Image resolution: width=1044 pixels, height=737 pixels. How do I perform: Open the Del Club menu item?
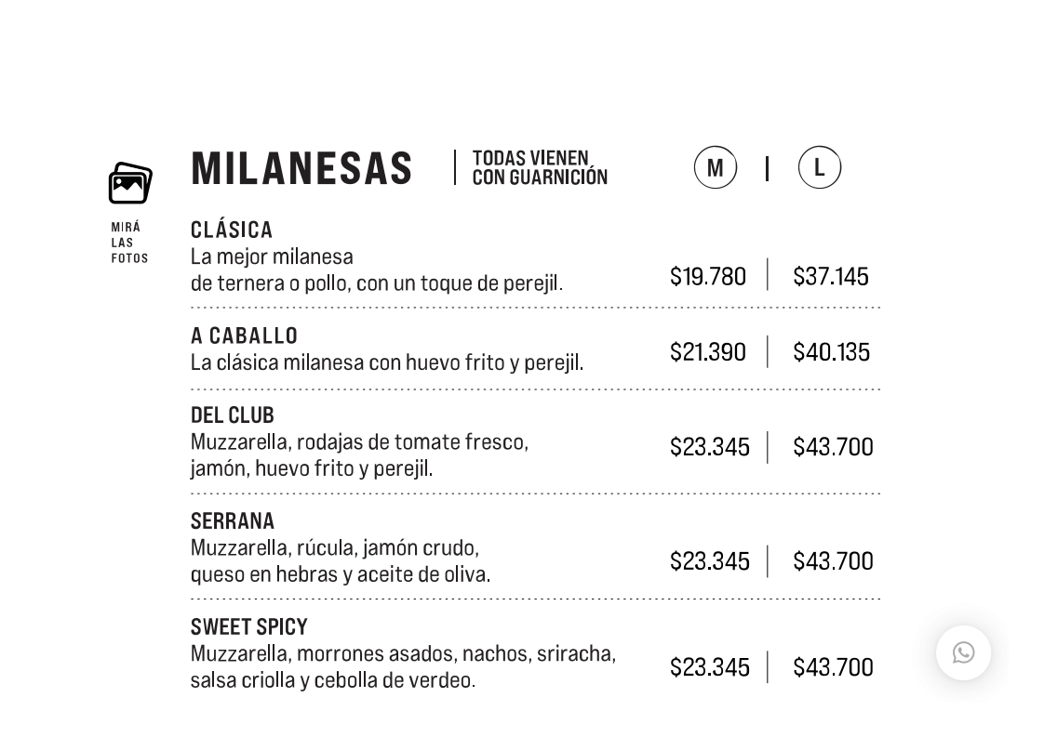(x=233, y=415)
